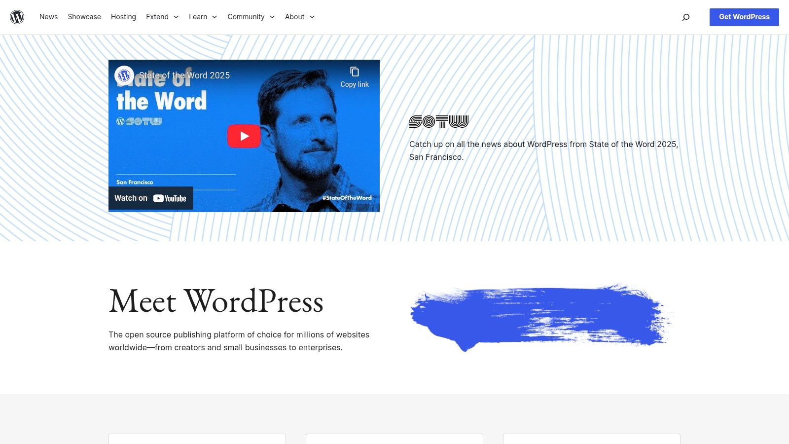This screenshot has height=444, width=789.
Task: Click the Get WordPress button
Action: [x=744, y=17]
